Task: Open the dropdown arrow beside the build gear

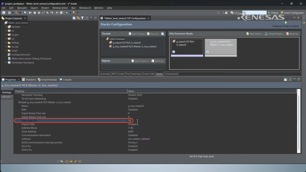Action: pyautogui.click(x=13, y=13)
